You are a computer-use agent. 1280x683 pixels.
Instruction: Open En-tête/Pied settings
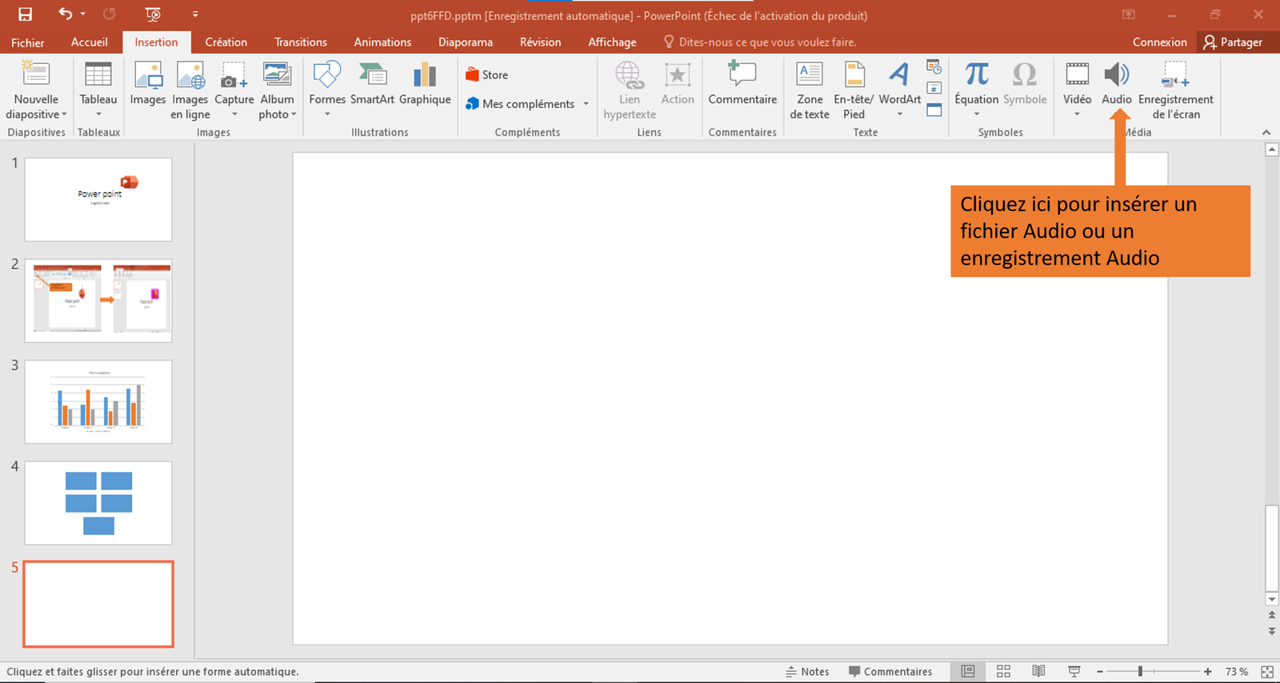854,90
